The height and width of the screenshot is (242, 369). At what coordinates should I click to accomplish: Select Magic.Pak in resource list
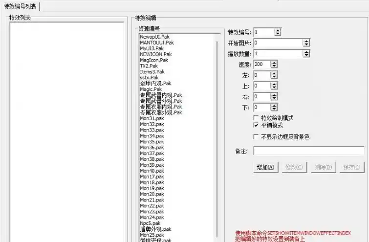coord(151,89)
